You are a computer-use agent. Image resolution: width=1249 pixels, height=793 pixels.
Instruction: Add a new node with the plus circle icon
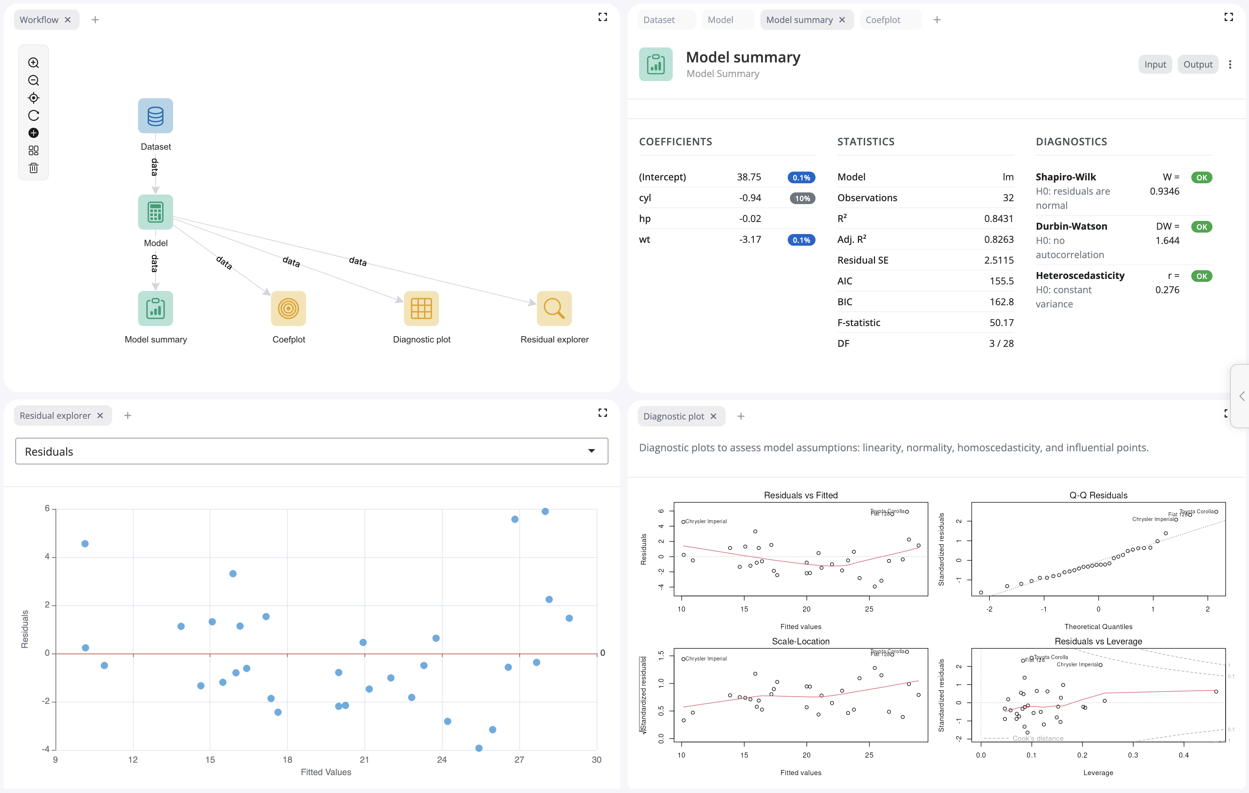33,133
